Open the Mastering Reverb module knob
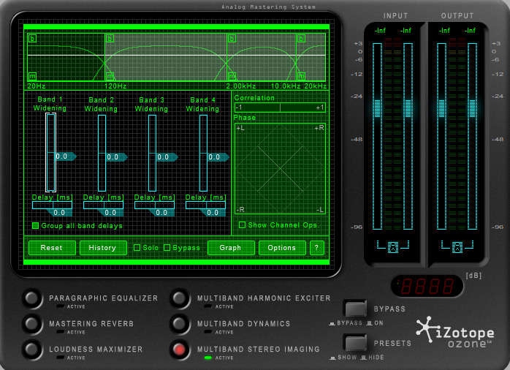Image resolution: width=510 pixels, height=370 pixels. pyautogui.click(x=32, y=323)
